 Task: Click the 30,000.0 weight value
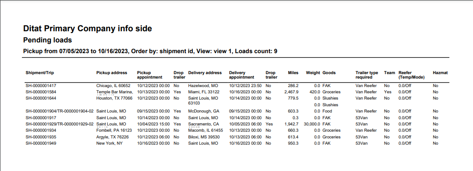click(x=312, y=124)
